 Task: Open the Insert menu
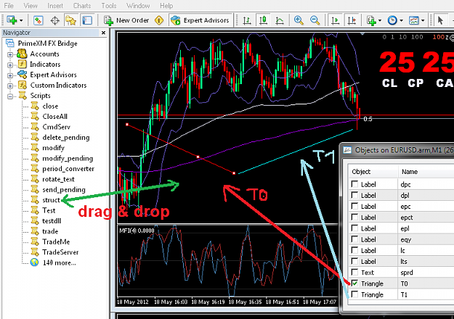tap(55, 6)
